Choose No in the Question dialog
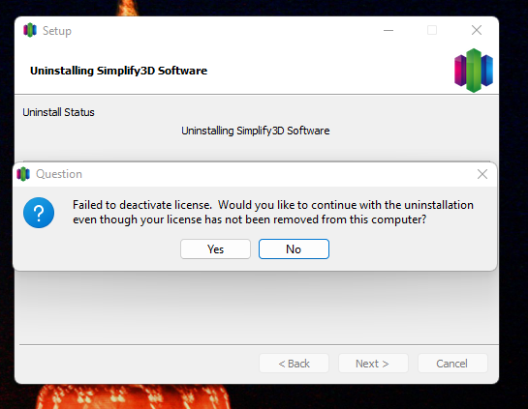The height and width of the screenshot is (409, 528). click(x=294, y=249)
